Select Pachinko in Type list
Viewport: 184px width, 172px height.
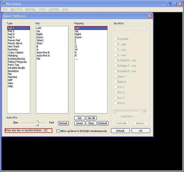[x=18, y=50]
